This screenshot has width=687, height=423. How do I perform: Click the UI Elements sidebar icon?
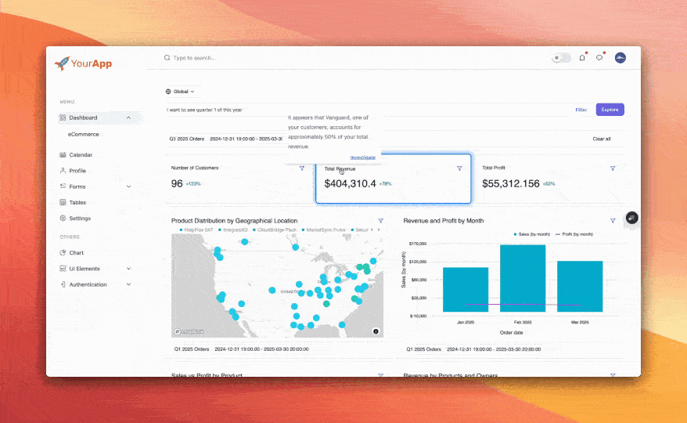coord(63,269)
